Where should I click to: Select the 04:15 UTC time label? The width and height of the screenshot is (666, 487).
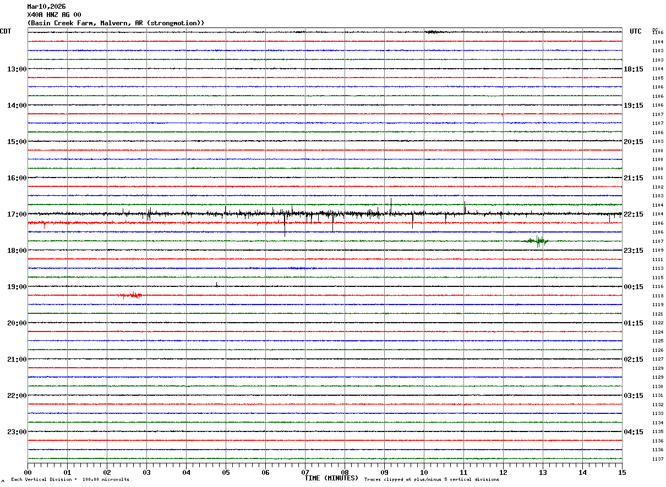pyautogui.click(x=633, y=432)
